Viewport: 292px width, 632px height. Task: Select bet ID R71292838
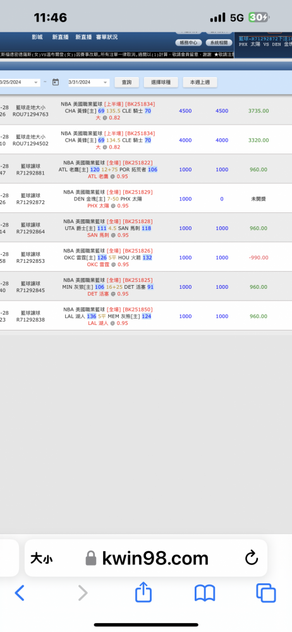[x=30, y=320]
